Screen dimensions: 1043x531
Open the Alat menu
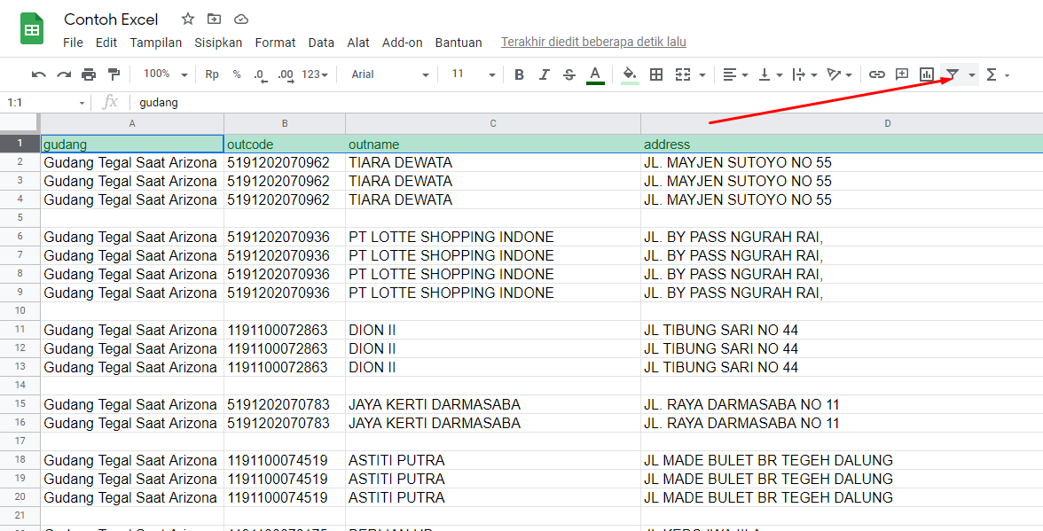358,43
